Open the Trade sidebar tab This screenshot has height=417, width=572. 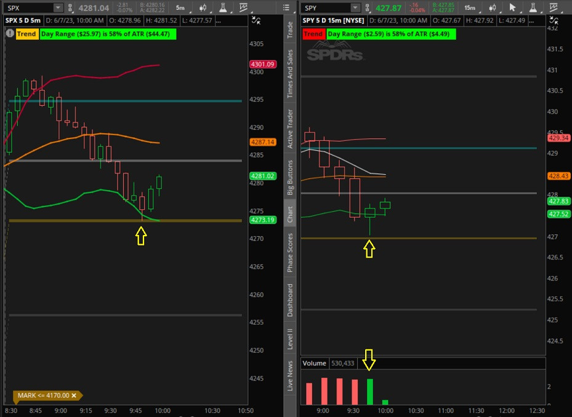pos(290,30)
